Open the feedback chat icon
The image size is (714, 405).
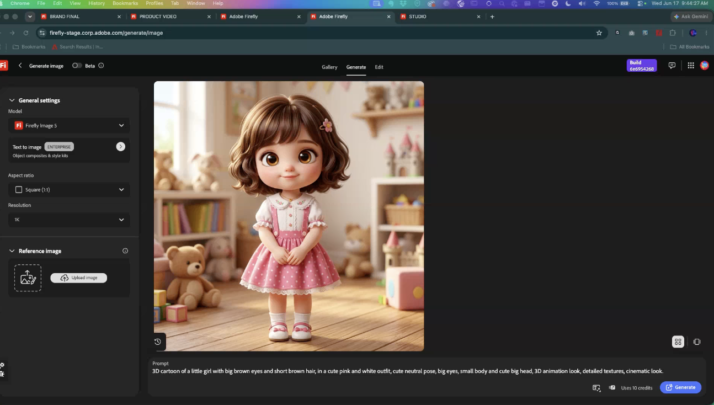click(x=672, y=65)
